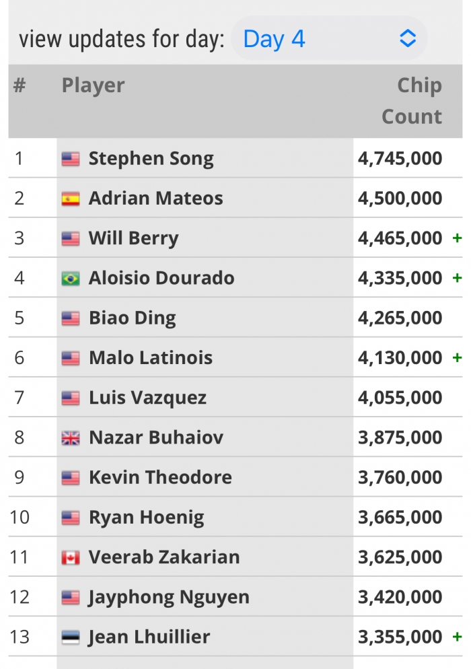Click the UK flag beside Nazar Buhaiov
471x669 pixels.
(x=71, y=438)
